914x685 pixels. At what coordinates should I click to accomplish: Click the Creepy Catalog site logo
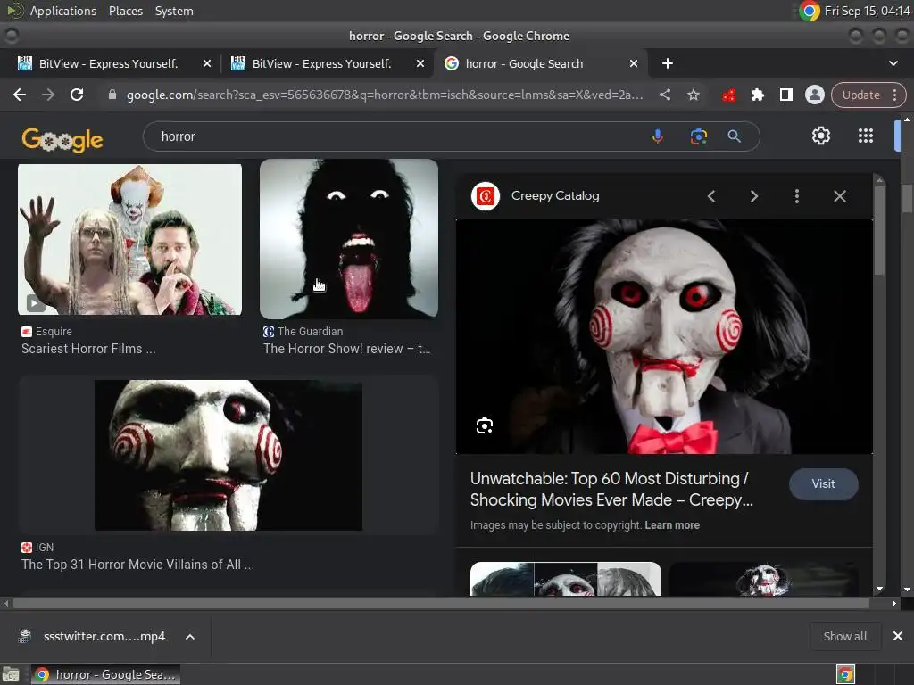pyautogui.click(x=485, y=196)
